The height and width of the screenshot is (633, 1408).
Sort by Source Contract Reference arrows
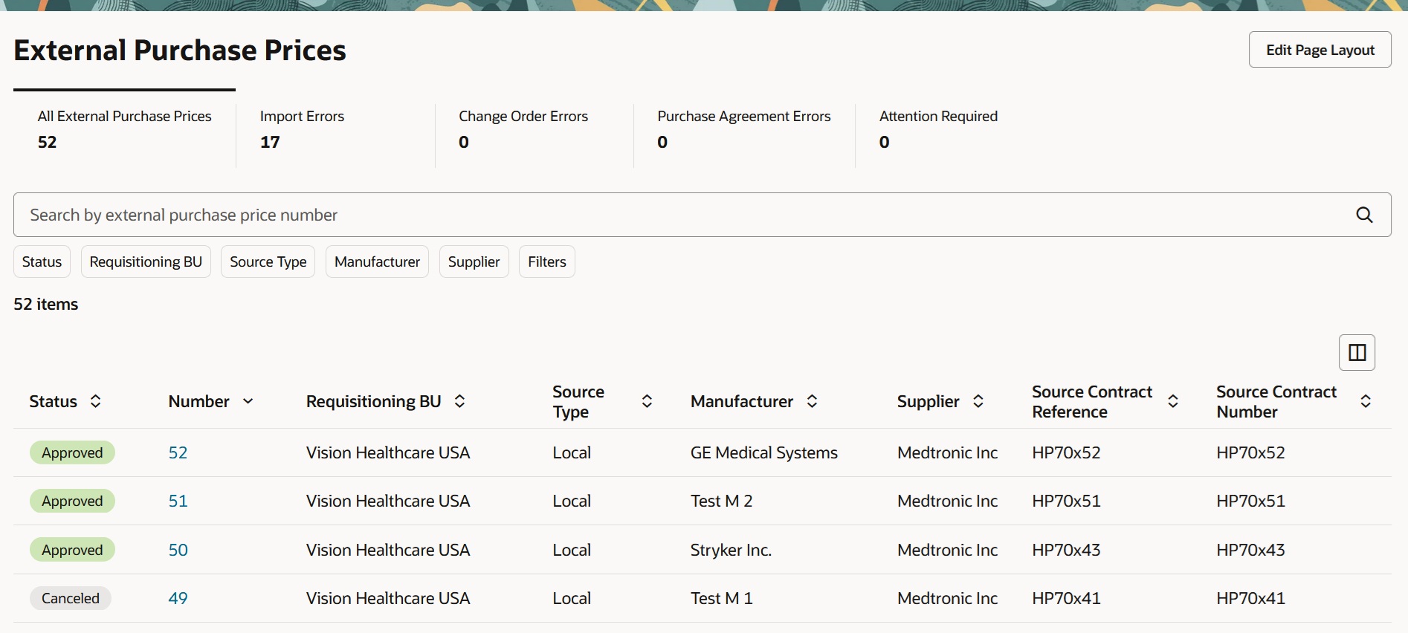point(1173,401)
